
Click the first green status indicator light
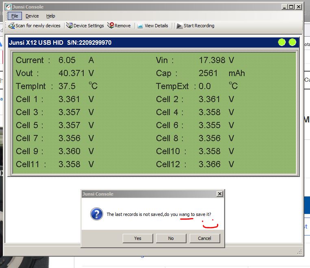pos(282,42)
